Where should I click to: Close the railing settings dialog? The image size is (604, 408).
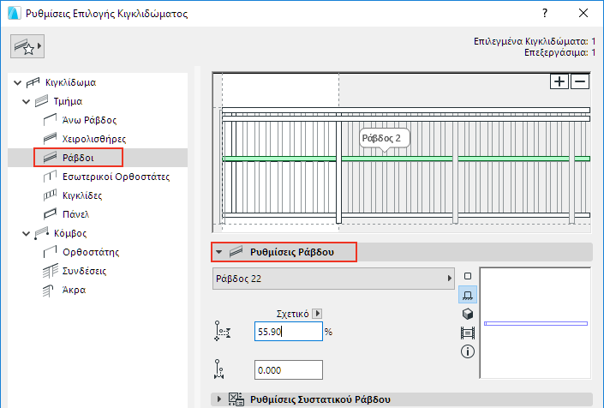tap(583, 14)
